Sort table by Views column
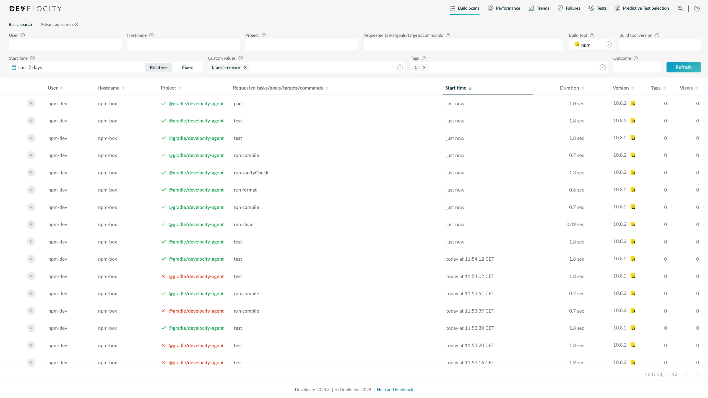Screen dimensions: 708x398 click(689, 88)
